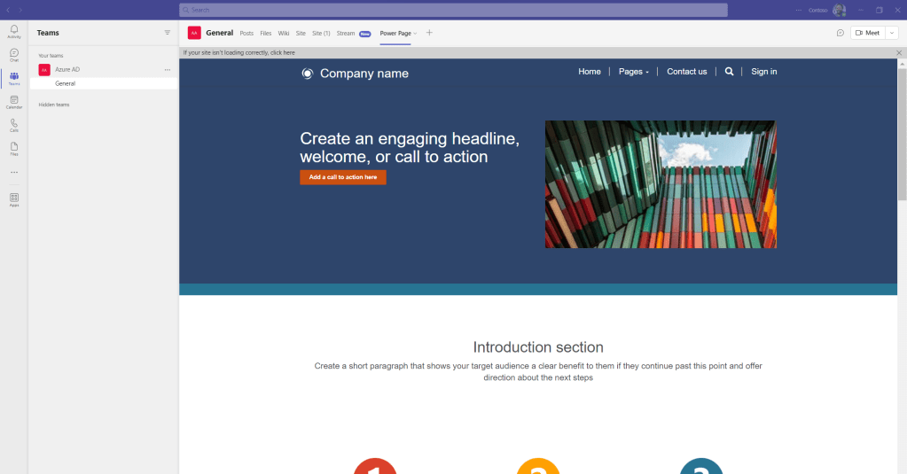Image resolution: width=907 pixels, height=474 pixels.
Task: Open the Meet button dropdown arrow
Action: click(x=891, y=33)
